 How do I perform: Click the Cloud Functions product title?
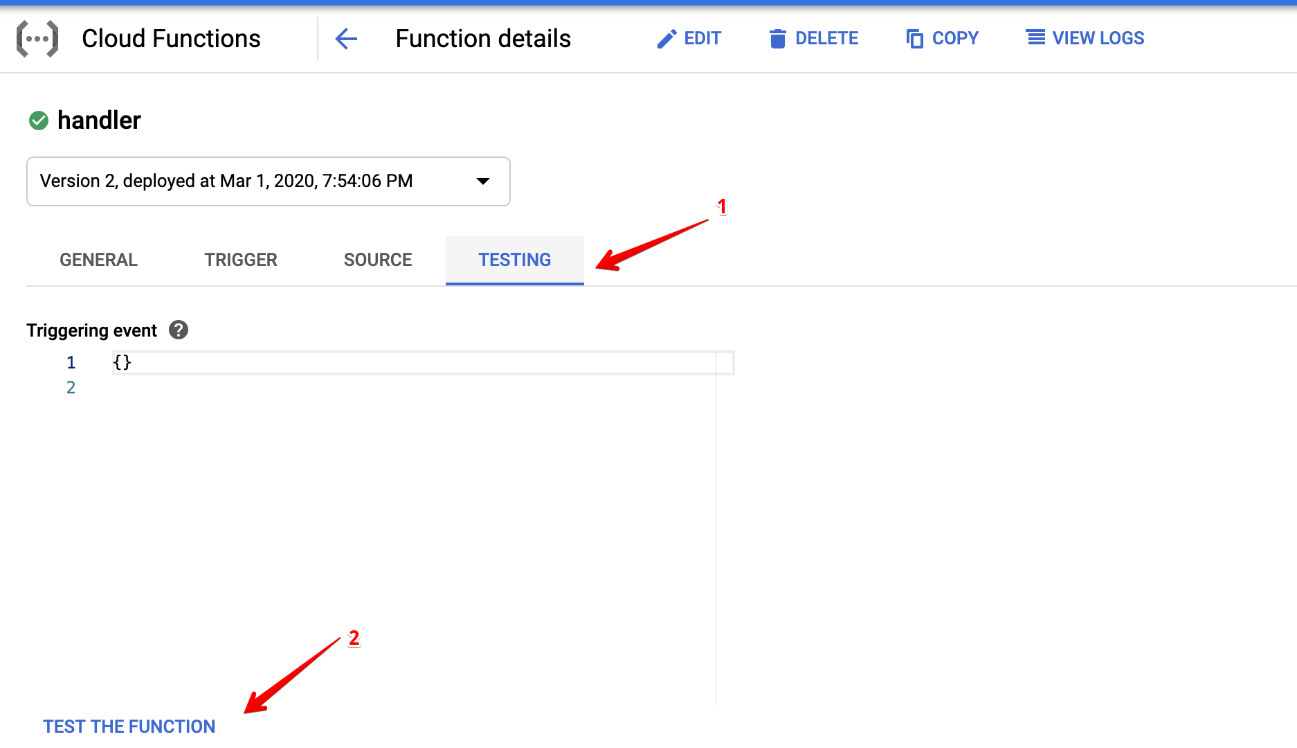pyautogui.click(x=171, y=39)
